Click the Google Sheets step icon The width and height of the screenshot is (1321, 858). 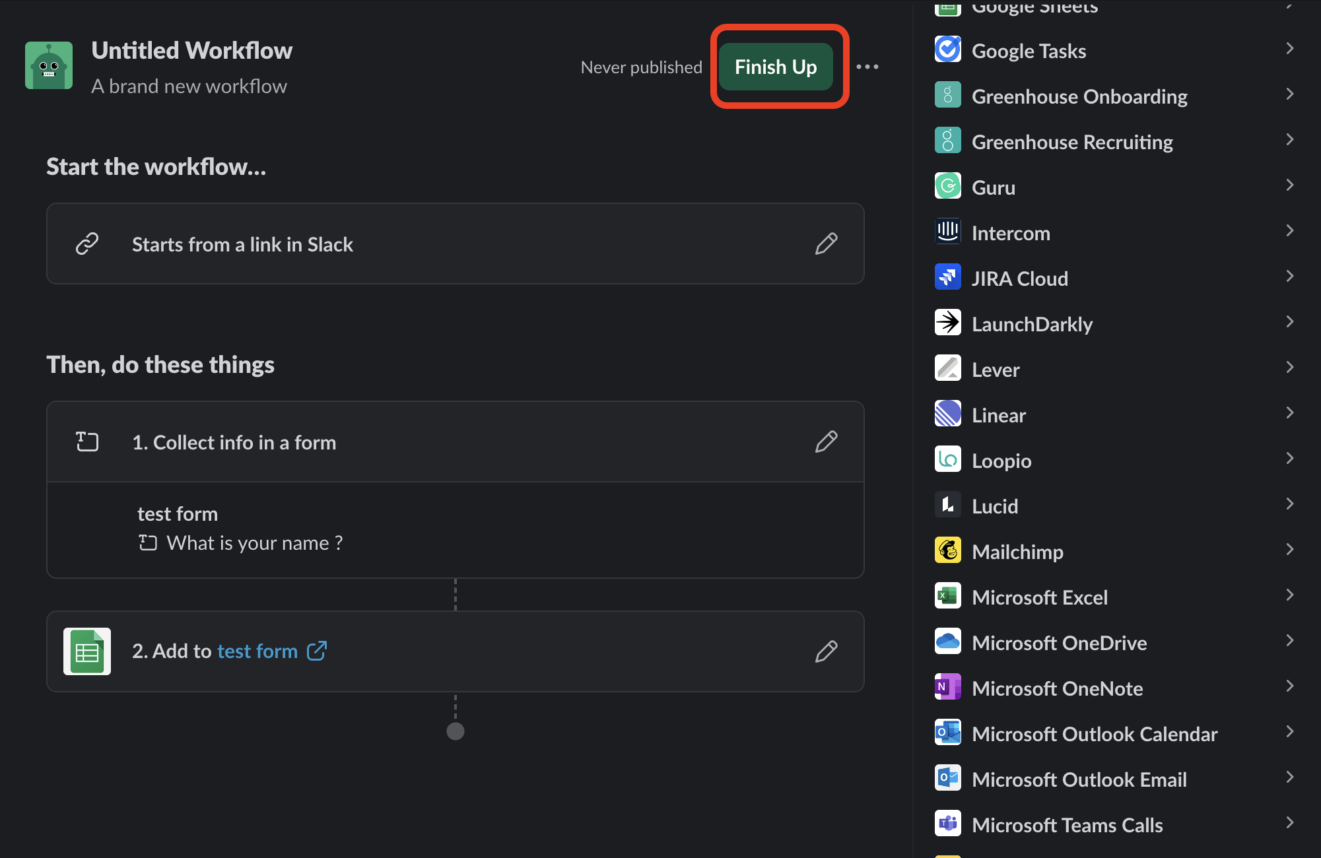[x=87, y=651]
